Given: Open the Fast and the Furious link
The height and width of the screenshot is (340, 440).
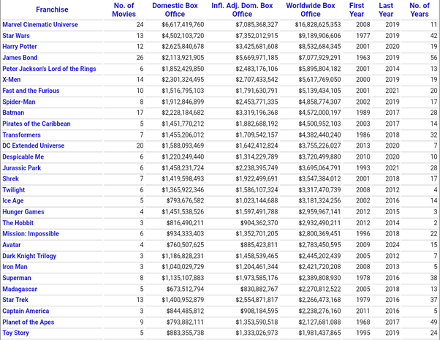Looking at the screenshot, I should pos(31,91).
